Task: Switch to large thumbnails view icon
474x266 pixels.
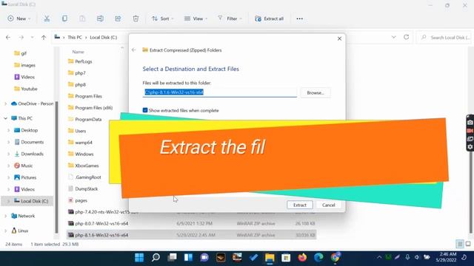Action: click(x=468, y=244)
